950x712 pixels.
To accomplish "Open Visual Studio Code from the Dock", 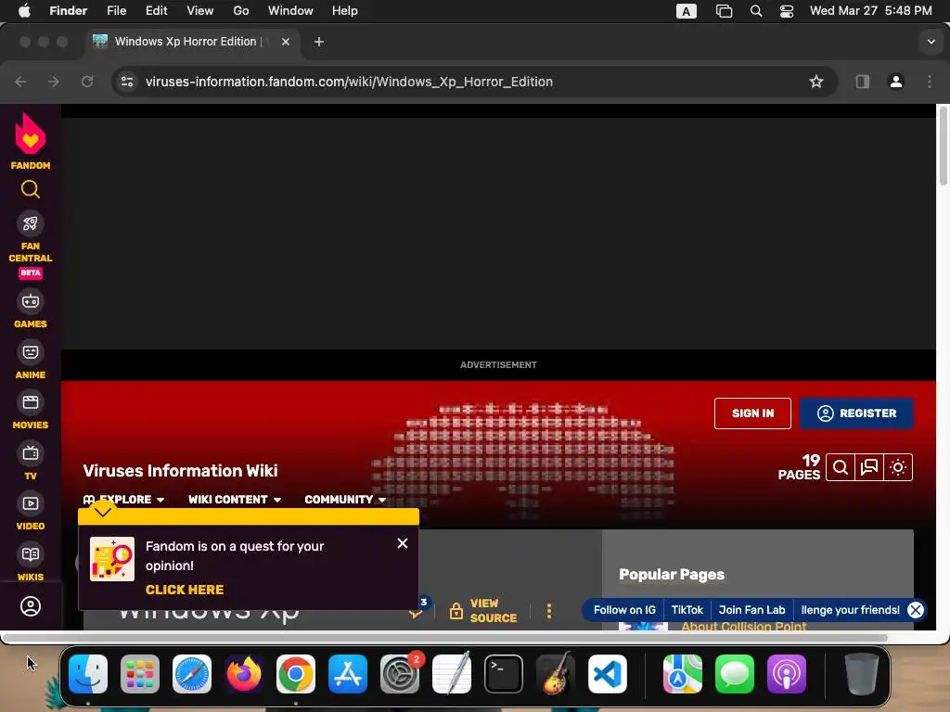I will 607,674.
